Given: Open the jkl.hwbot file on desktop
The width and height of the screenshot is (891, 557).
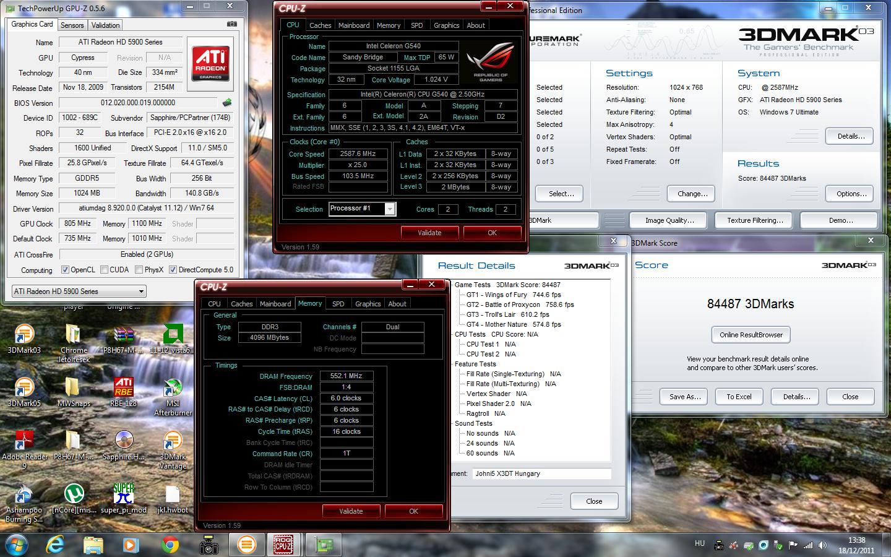Looking at the screenshot, I should pyautogui.click(x=173, y=499).
